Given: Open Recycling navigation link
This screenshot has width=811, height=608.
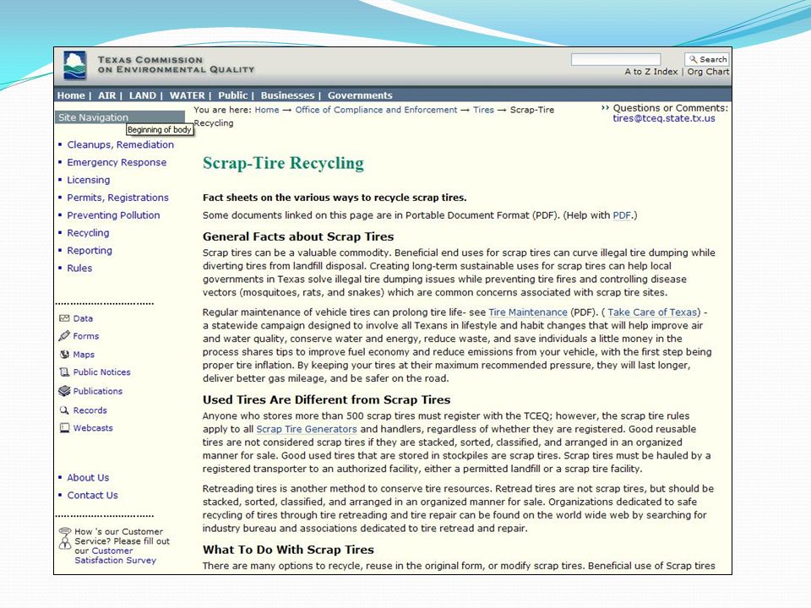Looking at the screenshot, I should (x=88, y=233).
